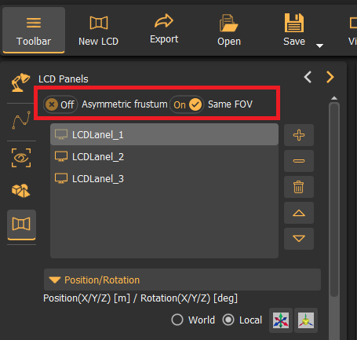357x340 pixels.
Task: Open the eye viewpoint sidebar icon
Action: point(21,158)
